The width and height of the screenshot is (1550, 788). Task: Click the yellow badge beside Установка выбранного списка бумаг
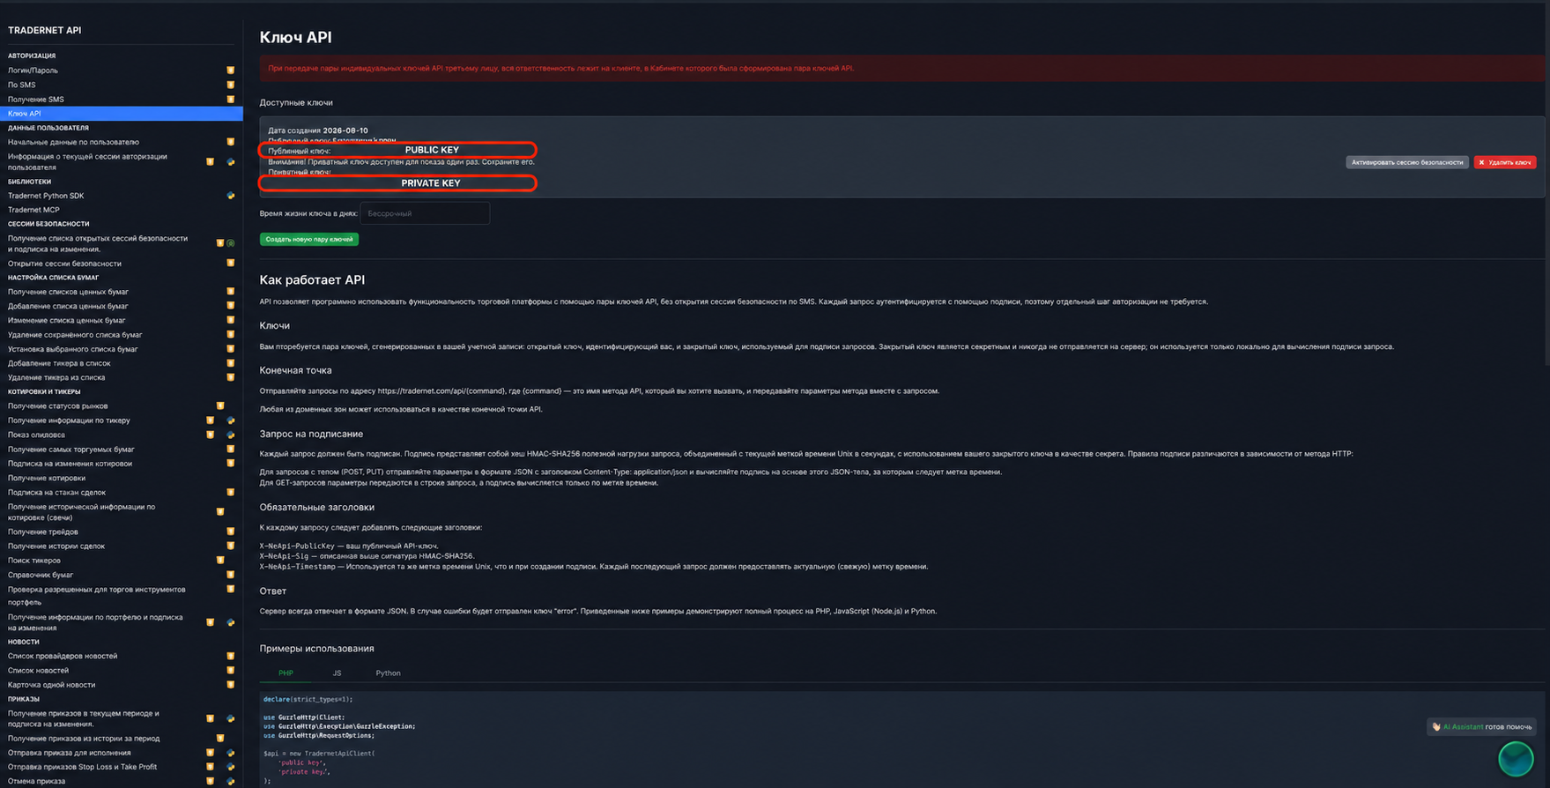coord(231,349)
